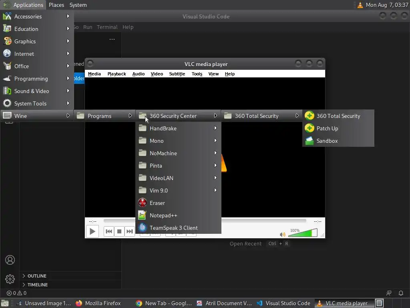Open VS Code Accounts icon
The height and width of the screenshot is (308, 410).
(10, 260)
